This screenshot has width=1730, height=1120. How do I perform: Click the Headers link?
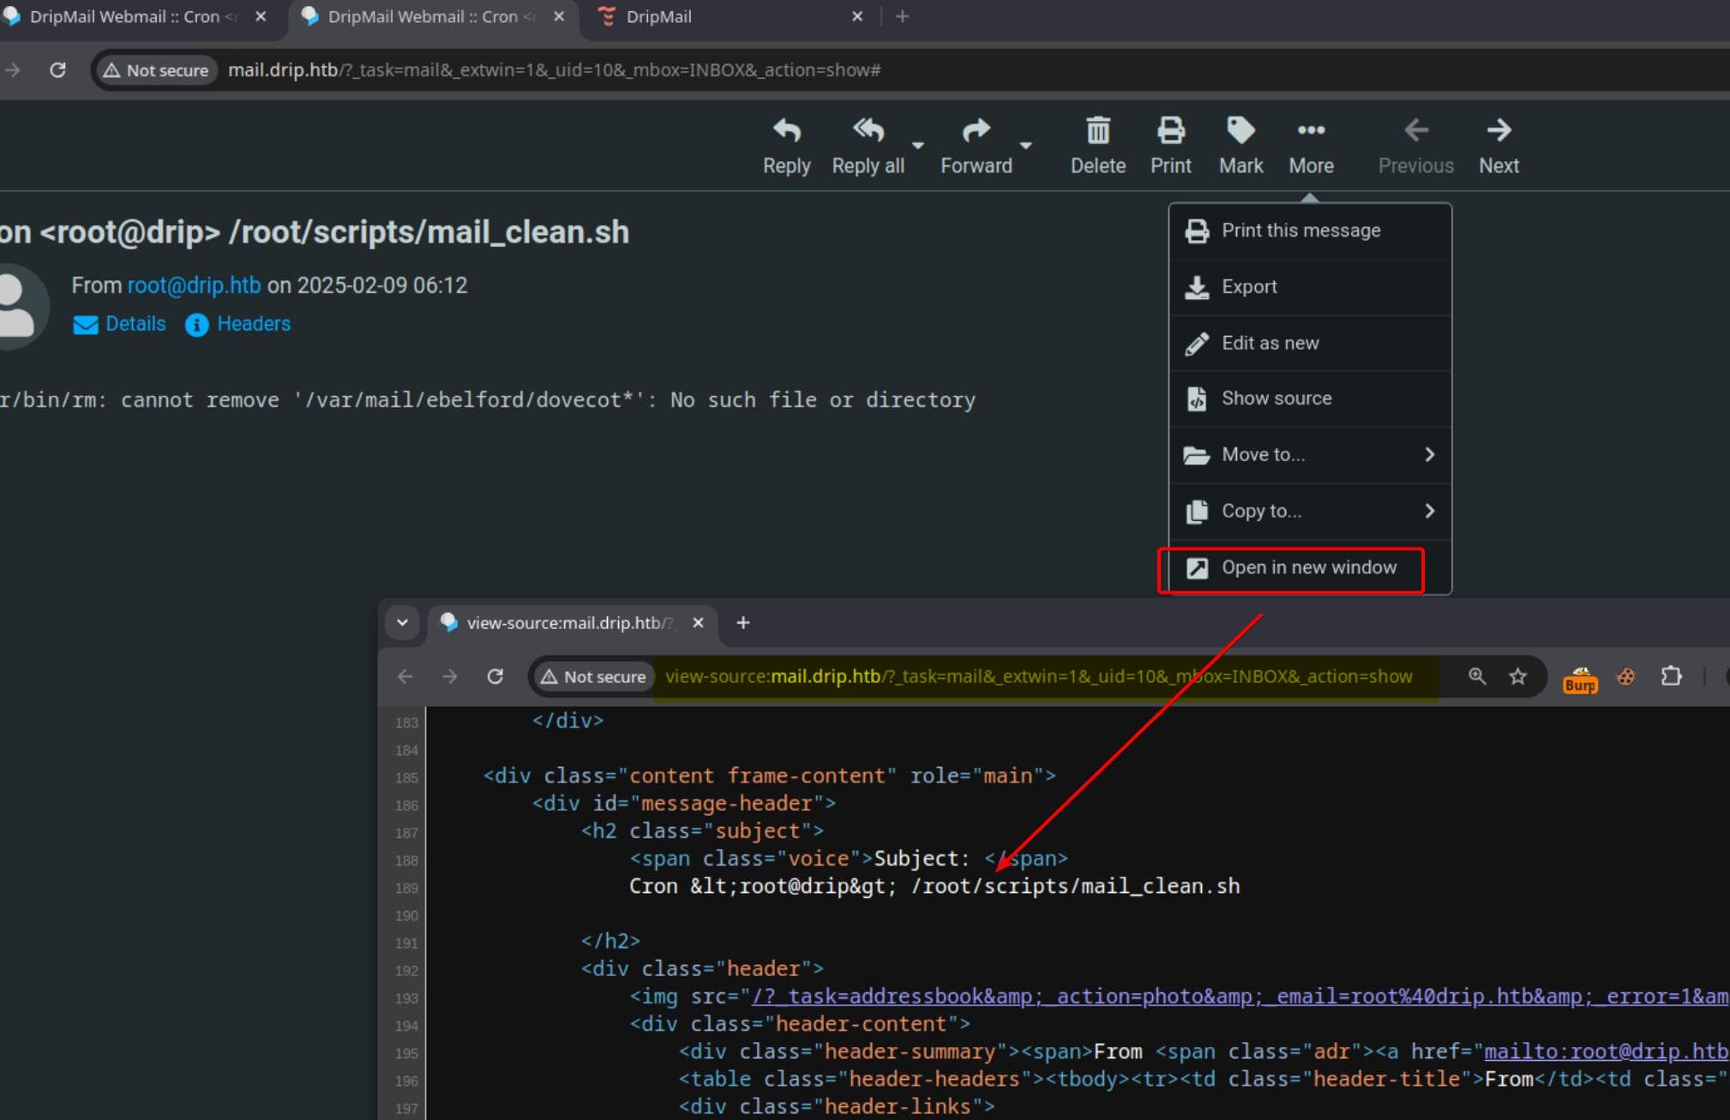(x=253, y=324)
